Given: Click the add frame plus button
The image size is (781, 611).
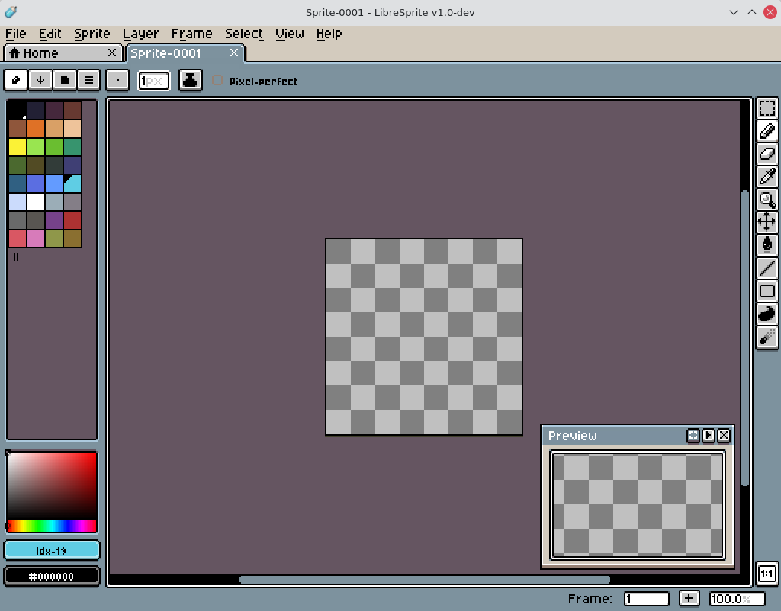Looking at the screenshot, I should tap(689, 599).
